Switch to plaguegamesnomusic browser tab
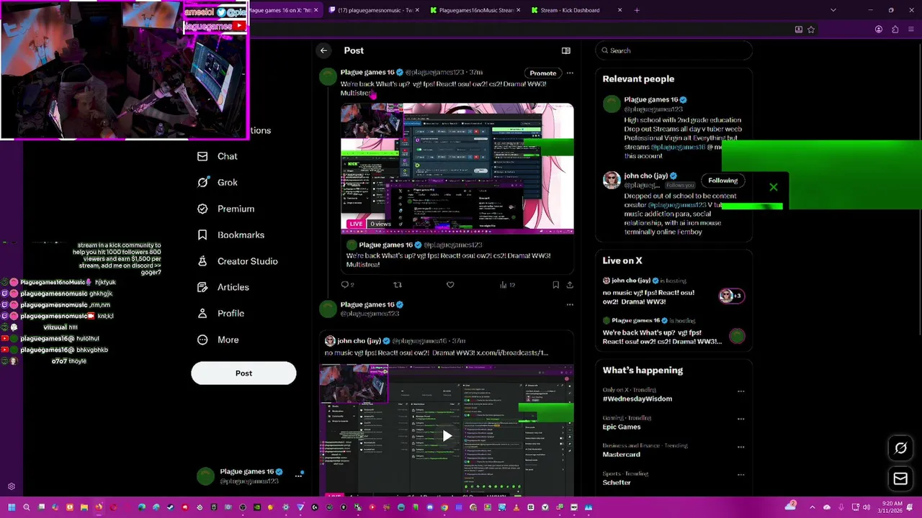The height and width of the screenshot is (518, 922). 375,10
